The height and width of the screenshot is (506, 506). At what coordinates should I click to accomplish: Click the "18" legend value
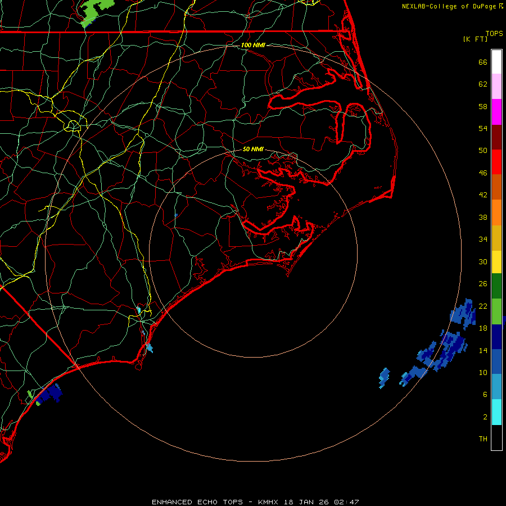pyautogui.click(x=483, y=328)
